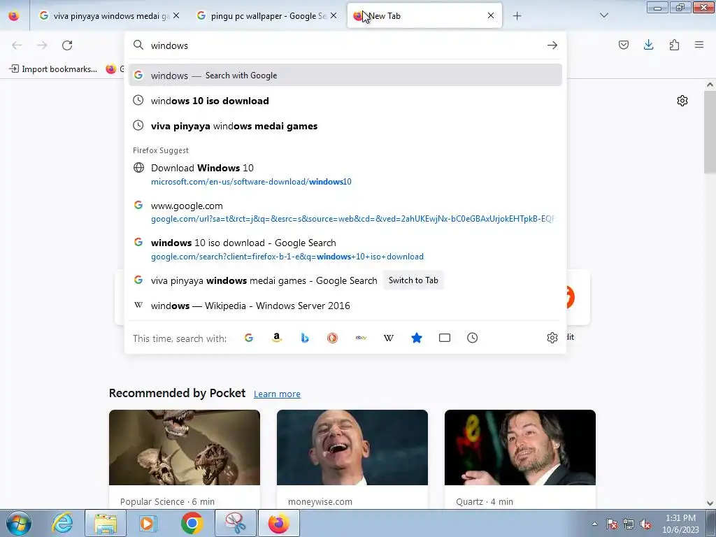Search this time with Wikipedia icon
The width and height of the screenshot is (716, 537).
[x=389, y=338]
